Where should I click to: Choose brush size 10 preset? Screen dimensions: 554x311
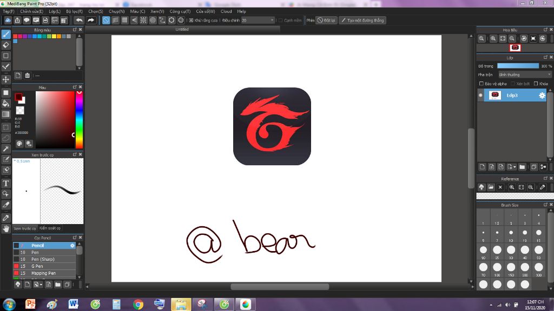coord(511,234)
